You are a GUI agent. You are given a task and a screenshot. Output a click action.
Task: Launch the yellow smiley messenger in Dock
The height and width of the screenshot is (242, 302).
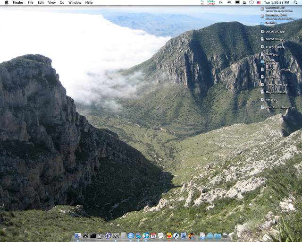tap(169, 236)
